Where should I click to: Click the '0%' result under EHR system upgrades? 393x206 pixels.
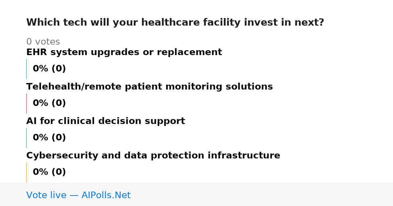point(41,69)
